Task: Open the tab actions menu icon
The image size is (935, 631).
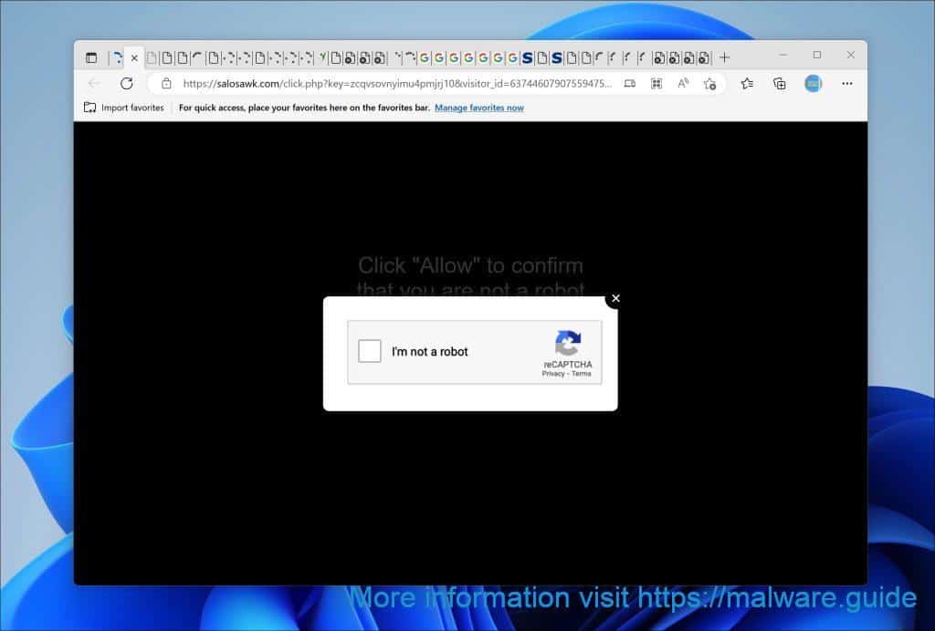Action: coord(91,57)
